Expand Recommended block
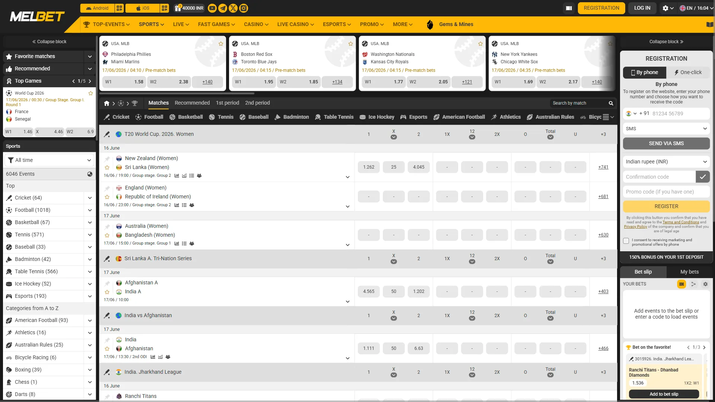 (90, 69)
